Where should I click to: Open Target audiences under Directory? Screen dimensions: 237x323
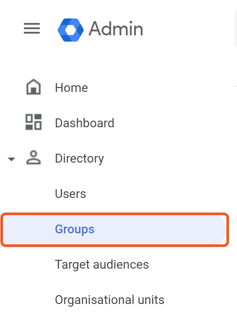(102, 265)
